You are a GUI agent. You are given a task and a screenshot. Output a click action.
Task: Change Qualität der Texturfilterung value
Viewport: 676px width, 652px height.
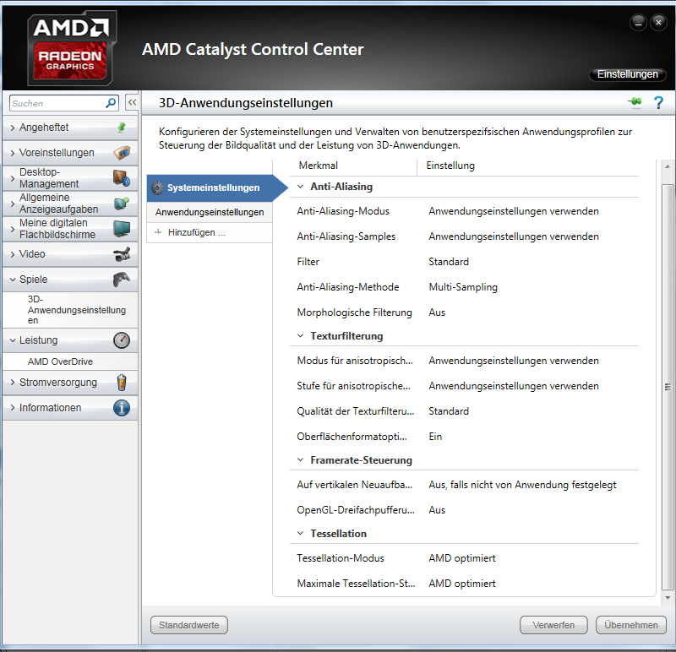(x=449, y=411)
